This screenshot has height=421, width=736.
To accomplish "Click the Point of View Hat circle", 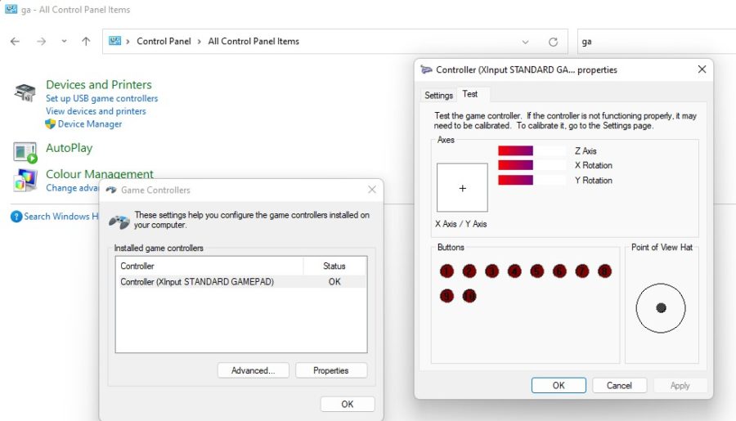I will pyautogui.click(x=661, y=308).
